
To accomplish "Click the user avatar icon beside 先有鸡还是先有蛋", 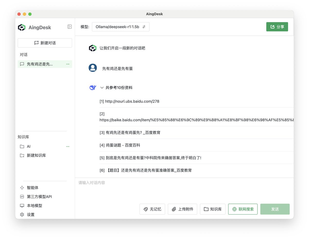I will pyautogui.click(x=93, y=68).
